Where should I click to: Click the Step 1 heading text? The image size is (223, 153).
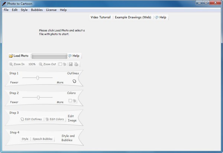14,73
